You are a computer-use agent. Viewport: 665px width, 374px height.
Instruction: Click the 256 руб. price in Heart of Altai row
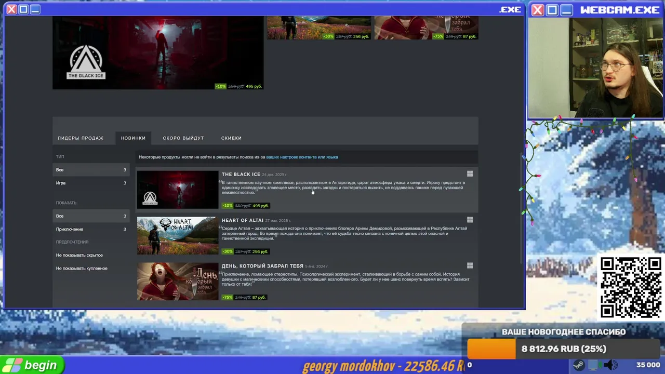click(260, 251)
